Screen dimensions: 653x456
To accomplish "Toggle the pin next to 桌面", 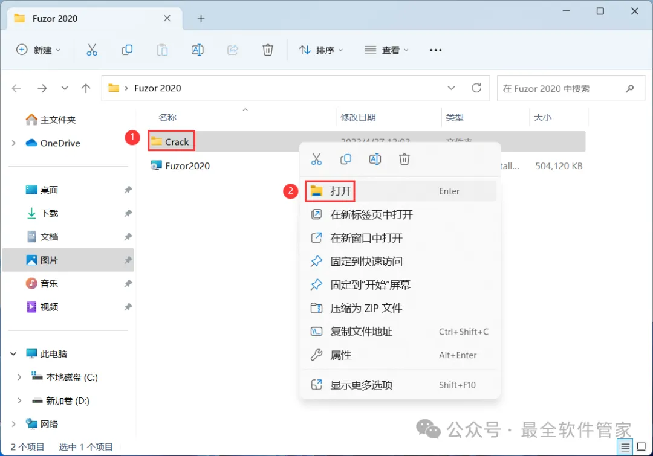I will [128, 190].
